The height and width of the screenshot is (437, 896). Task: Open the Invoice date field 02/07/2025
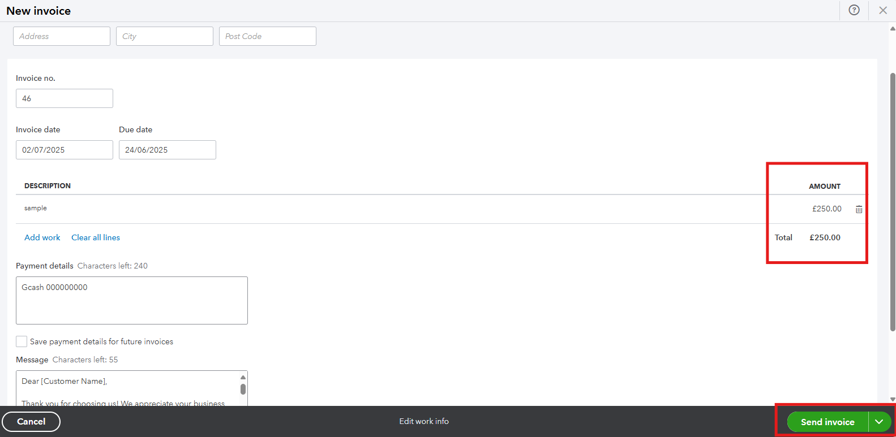click(x=65, y=150)
